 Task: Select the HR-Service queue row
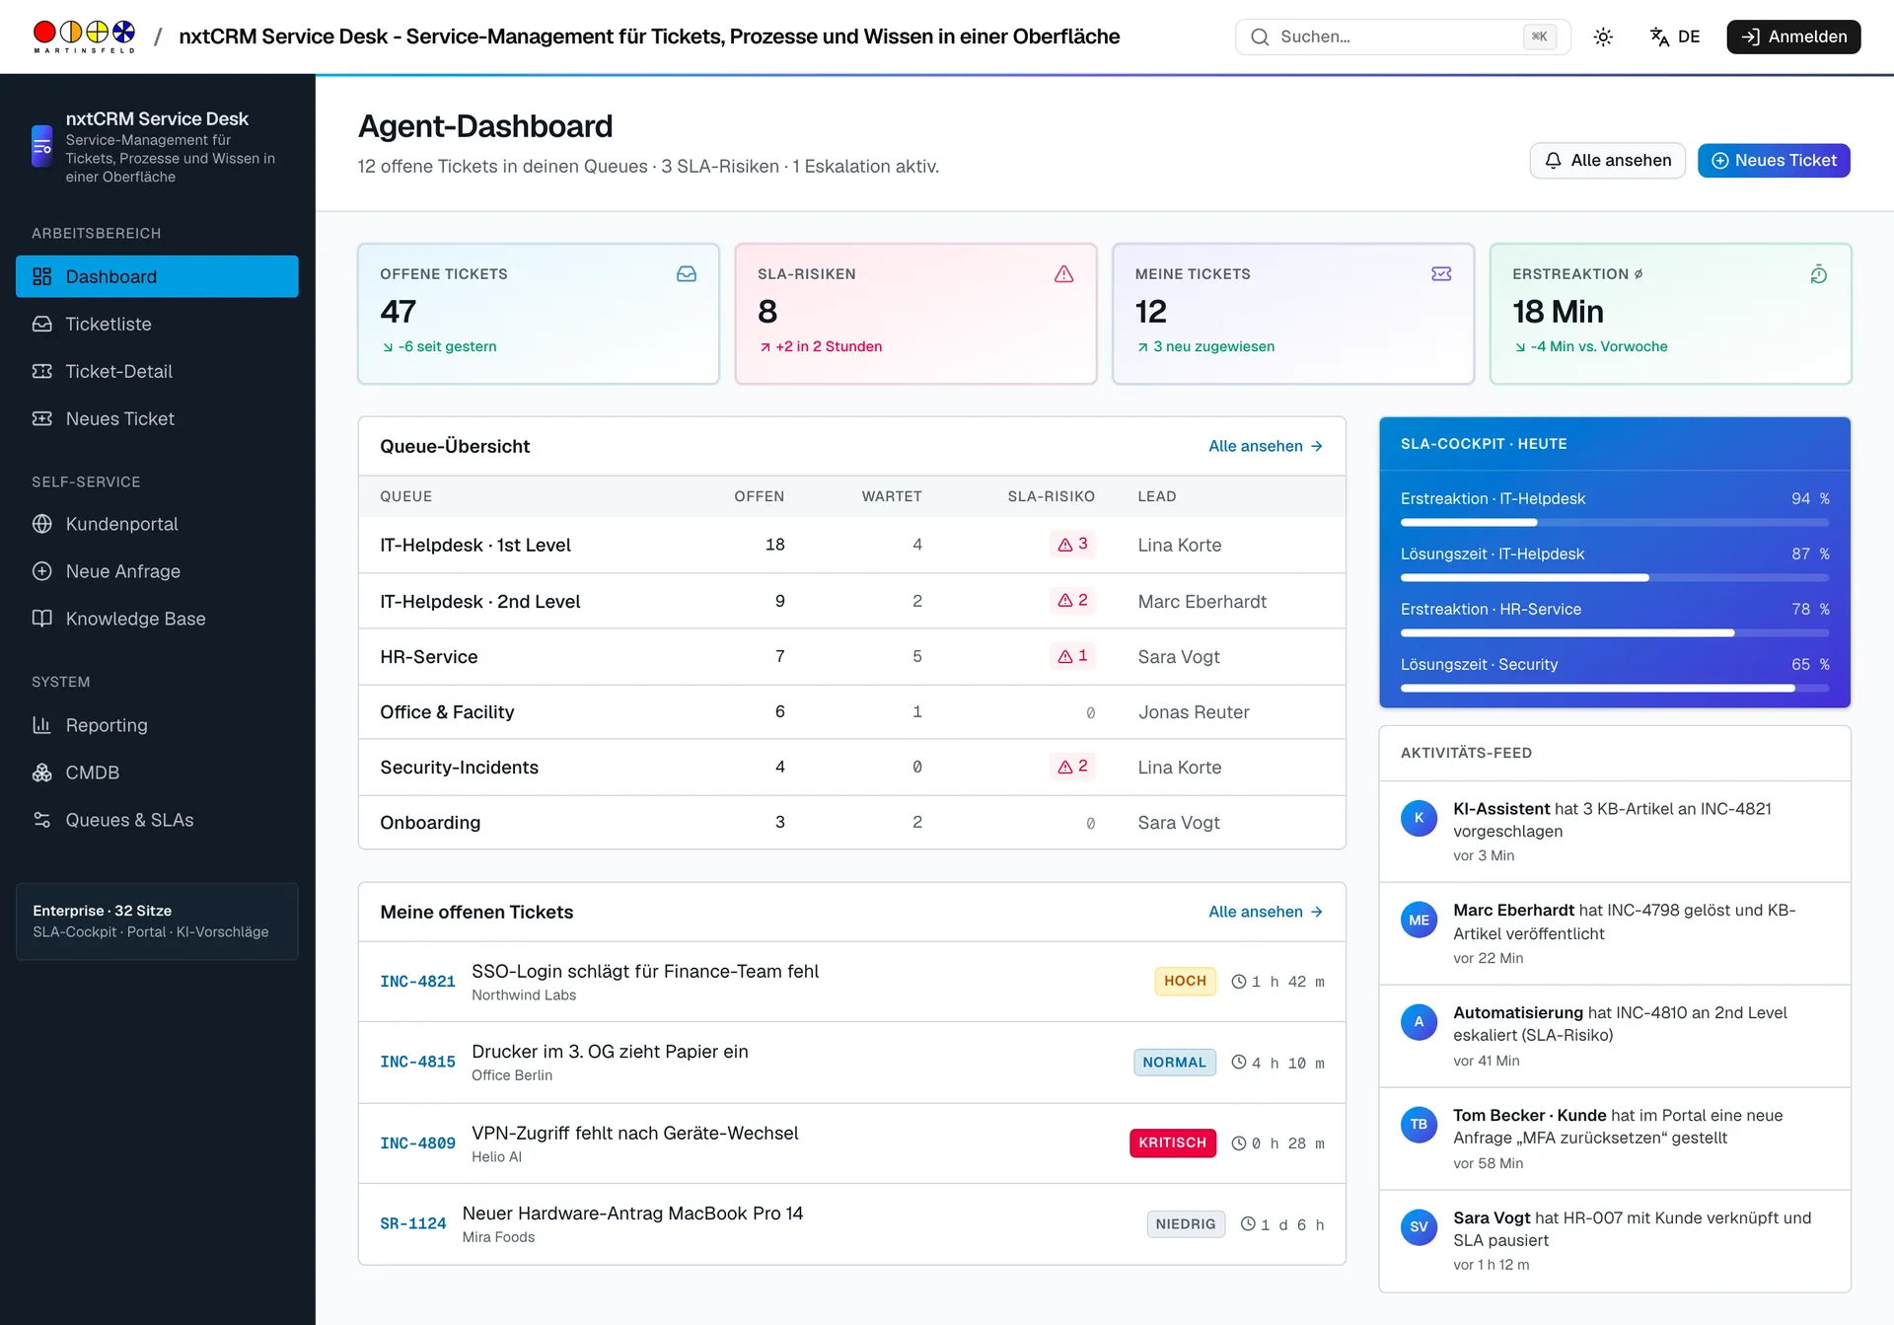pyautogui.click(x=852, y=656)
